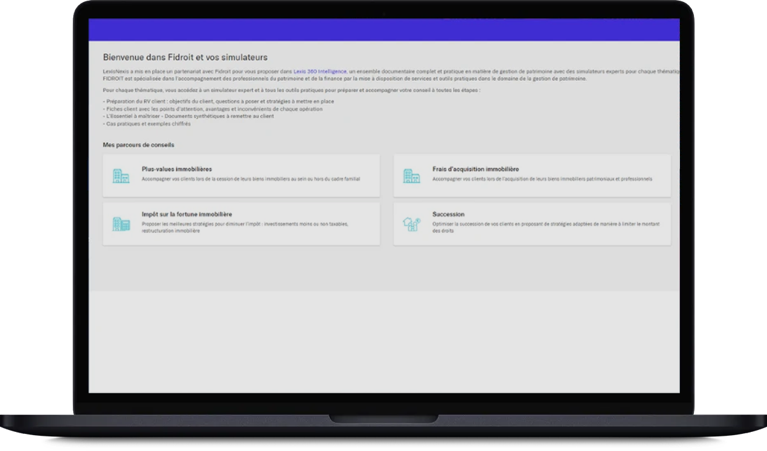Click the 'Fiches client avec les points d'attention' line
This screenshot has width=767, height=451.
[x=213, y=109]
